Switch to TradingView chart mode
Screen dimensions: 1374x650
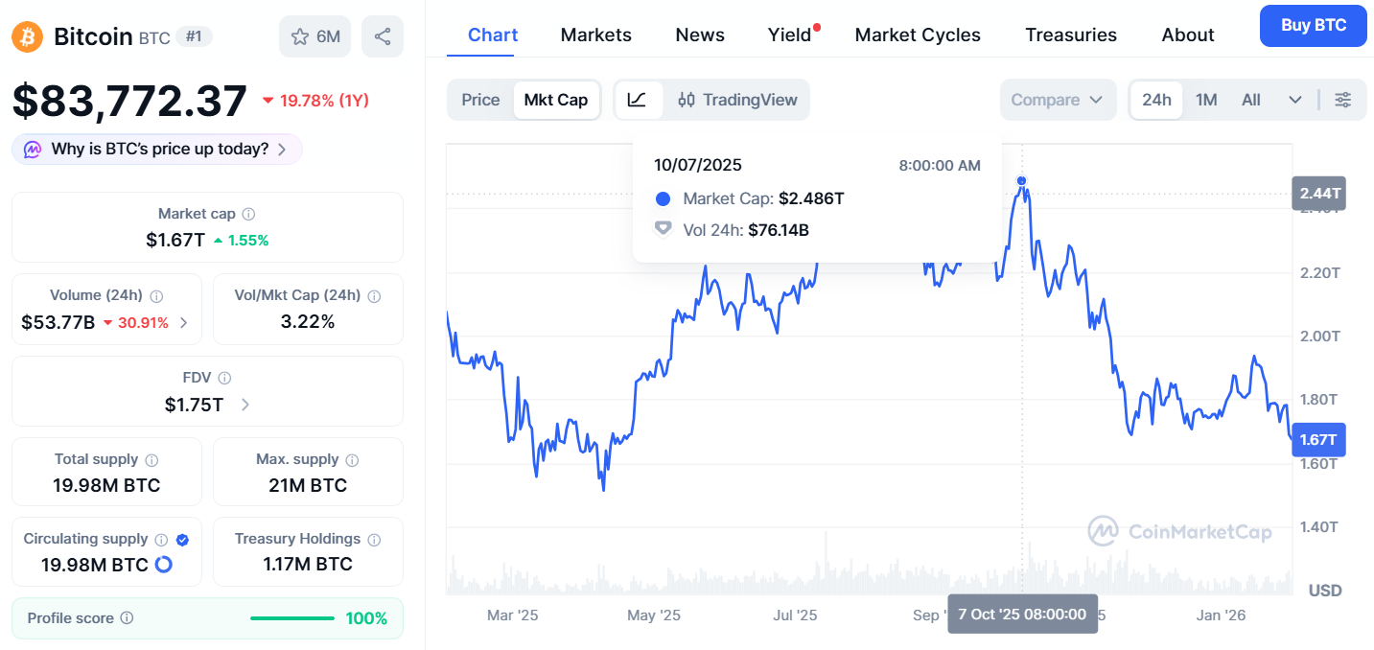(737, 100)
